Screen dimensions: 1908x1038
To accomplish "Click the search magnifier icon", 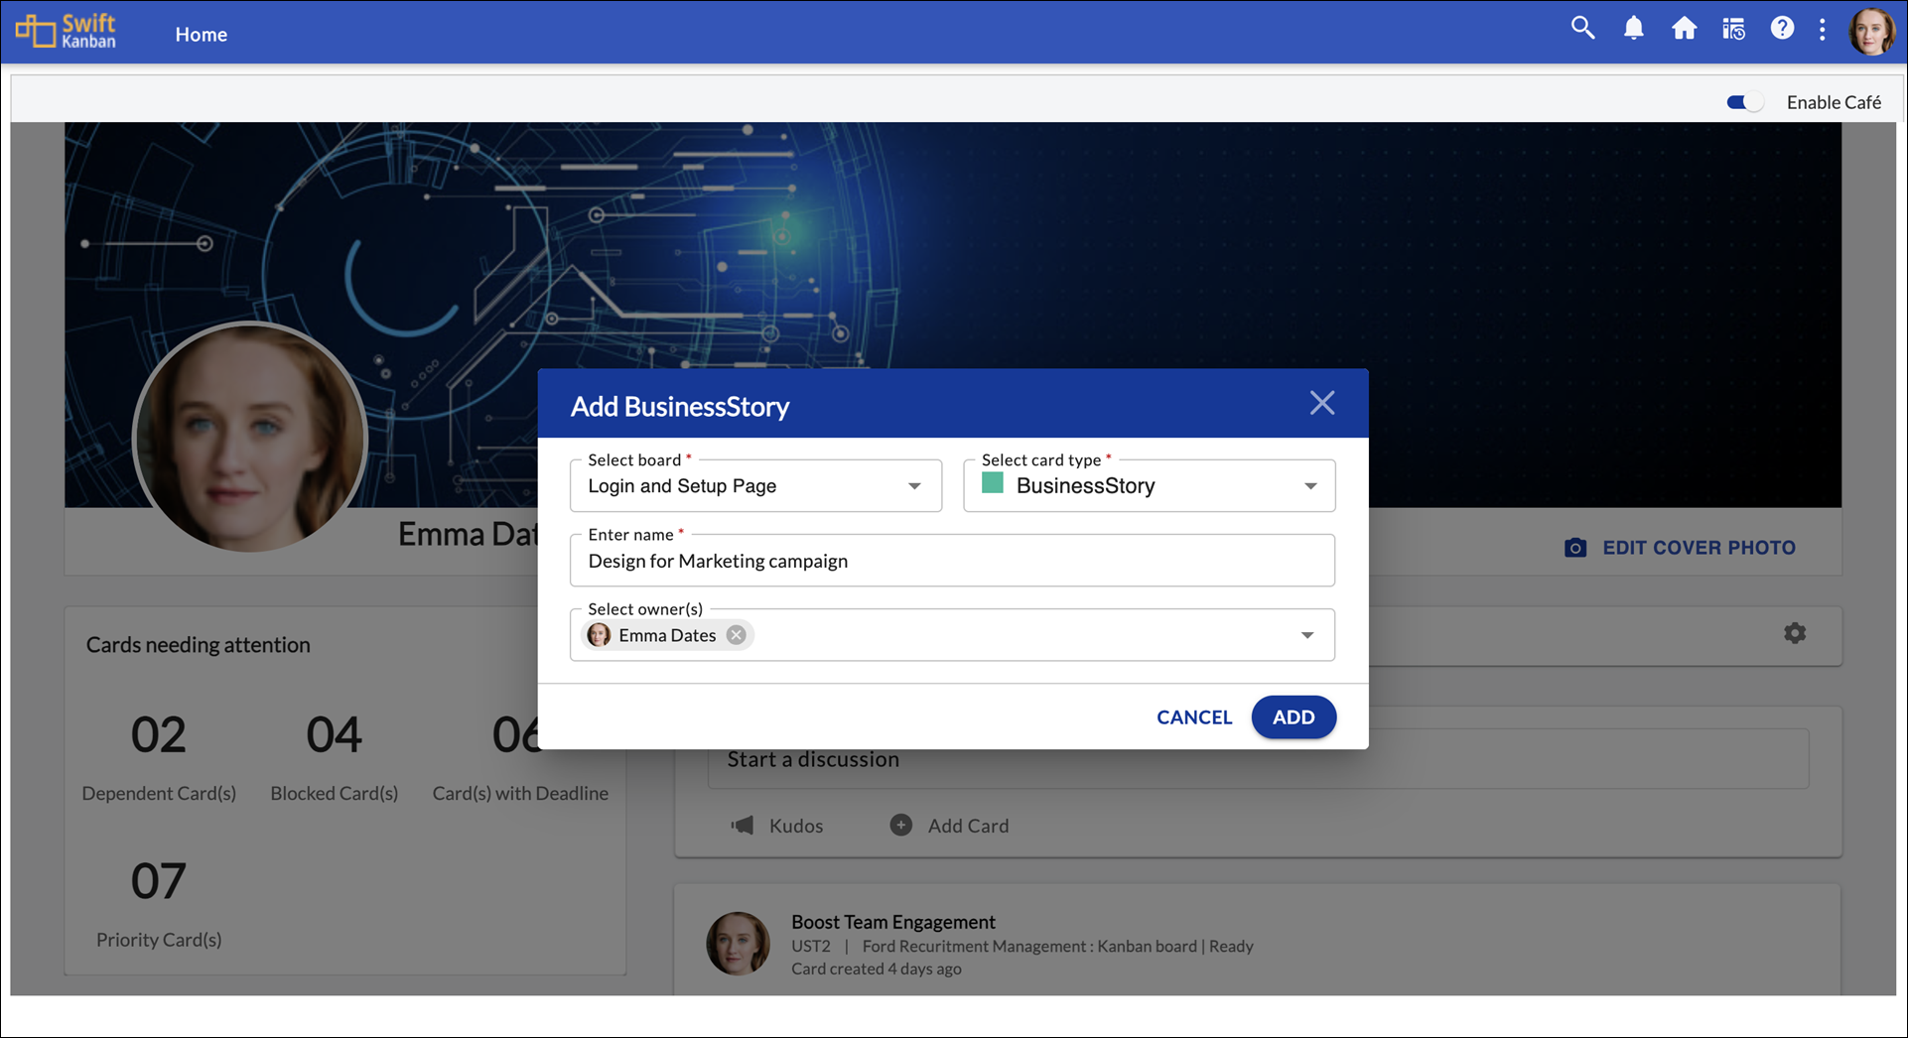I will click(1582, 29).
